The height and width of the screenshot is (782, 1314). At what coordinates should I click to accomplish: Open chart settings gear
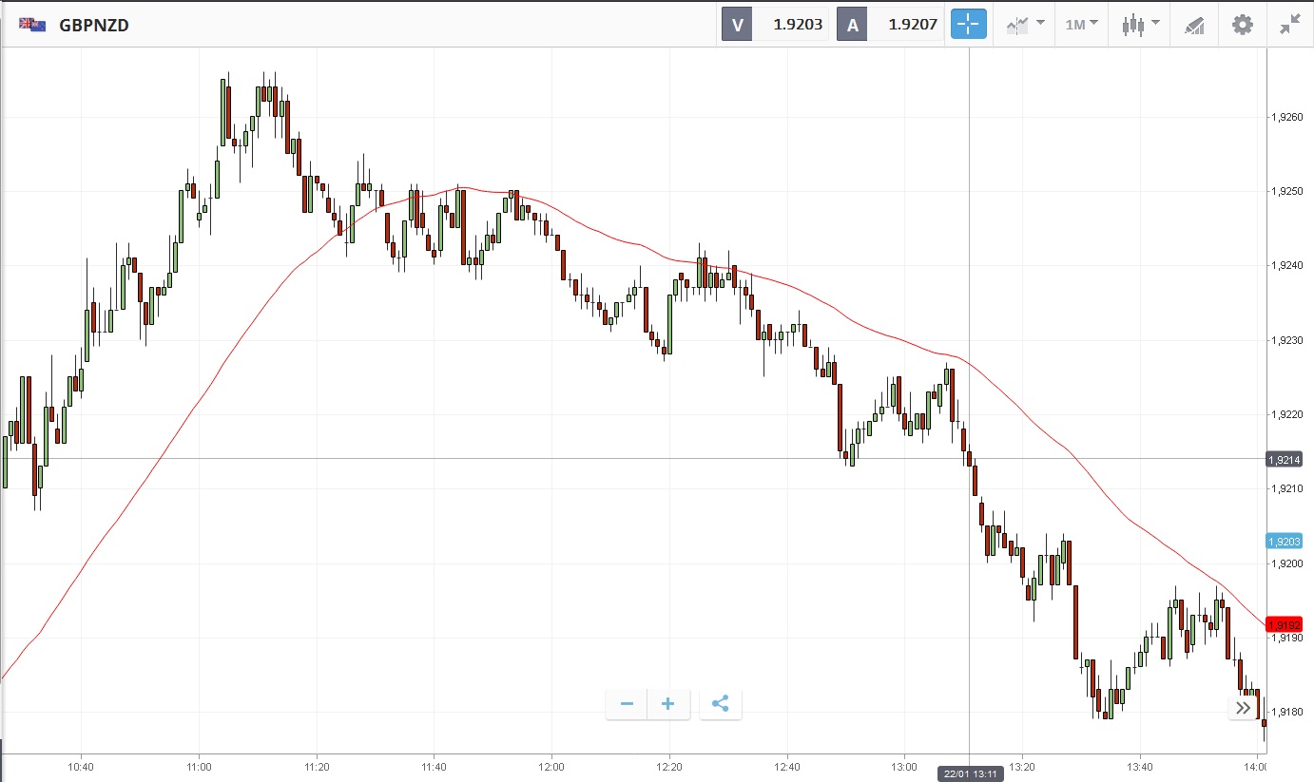[x=1242, y=25]
